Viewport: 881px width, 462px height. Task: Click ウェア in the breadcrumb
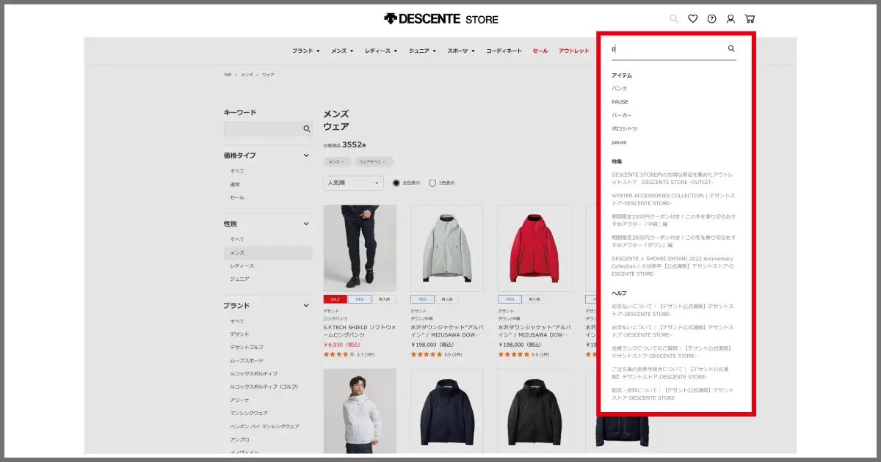pyautogui.click(x=268, y=75)
